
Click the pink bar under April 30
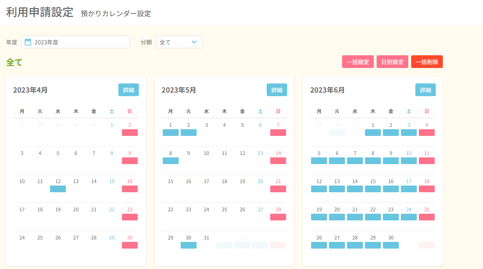130,245
